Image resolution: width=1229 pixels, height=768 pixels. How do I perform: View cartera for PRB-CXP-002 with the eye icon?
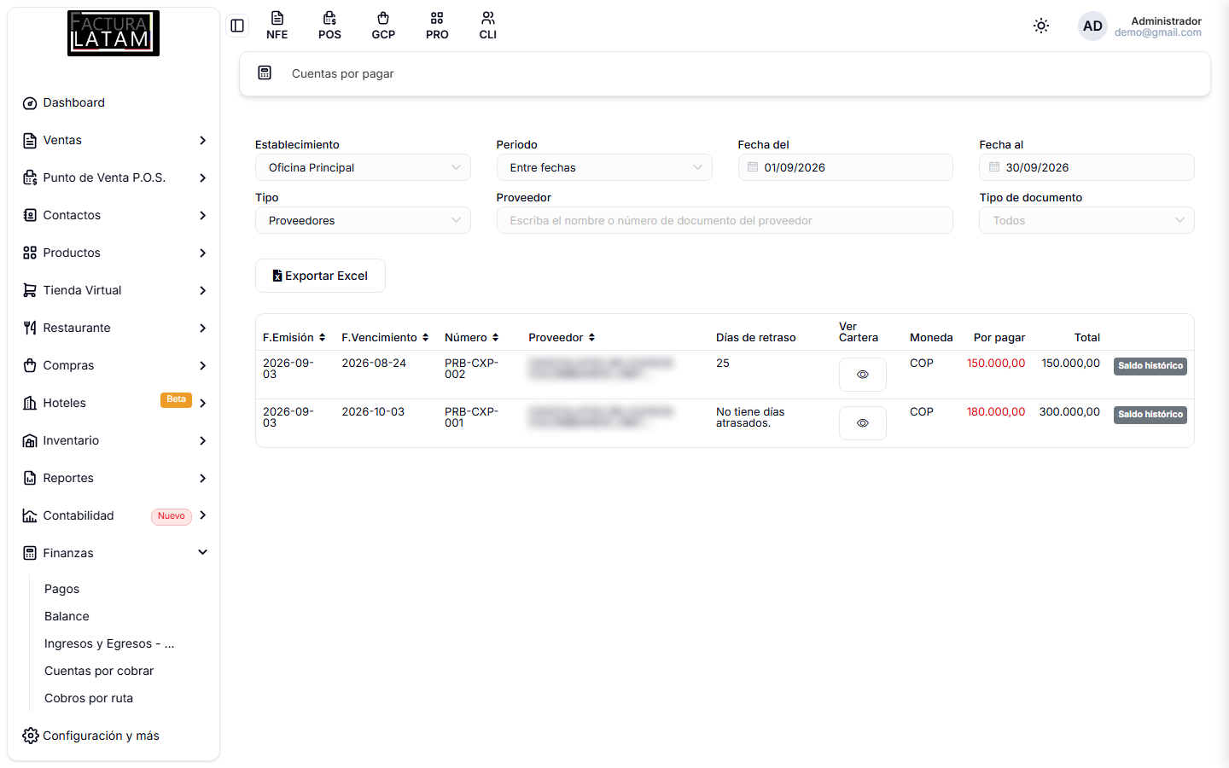point(863,375)
